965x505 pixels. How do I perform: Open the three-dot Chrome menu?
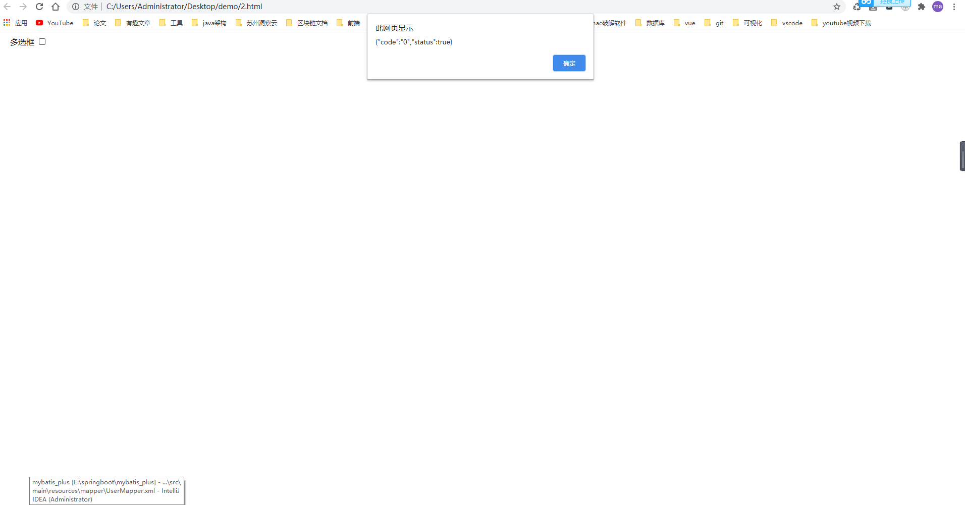pos(953,7)
